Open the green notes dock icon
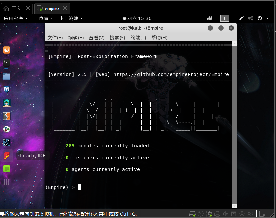276x218 pixels. coord(7,169)
